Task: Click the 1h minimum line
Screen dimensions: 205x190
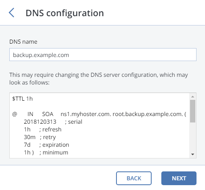Action: [46, 152]
